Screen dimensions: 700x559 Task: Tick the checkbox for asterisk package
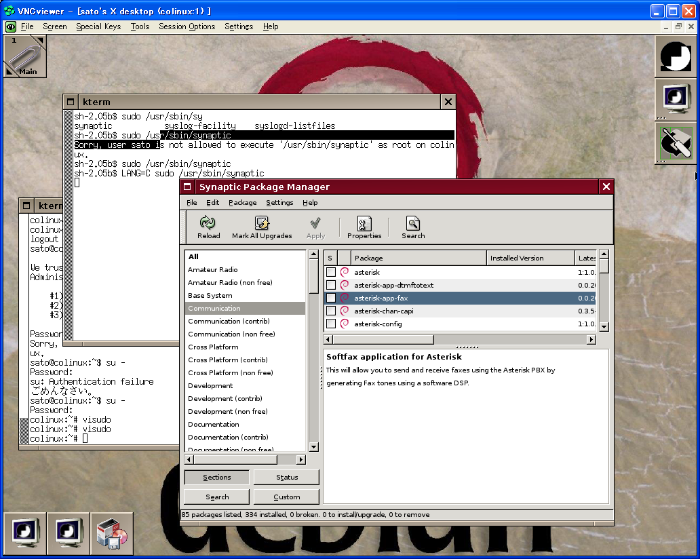click(x=331, y=272)
